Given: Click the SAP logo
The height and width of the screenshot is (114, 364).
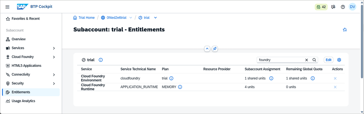Looking at the screenshot, I should coord(23,7).
